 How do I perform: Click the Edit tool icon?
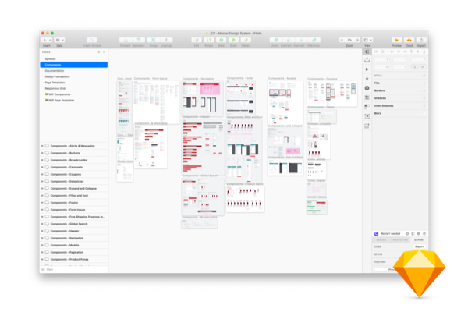(x=197, y=40)
